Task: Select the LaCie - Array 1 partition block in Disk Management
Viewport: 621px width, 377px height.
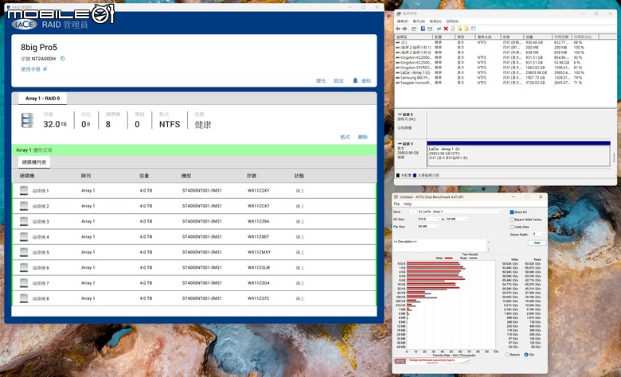Action: [x=518, y=153]
